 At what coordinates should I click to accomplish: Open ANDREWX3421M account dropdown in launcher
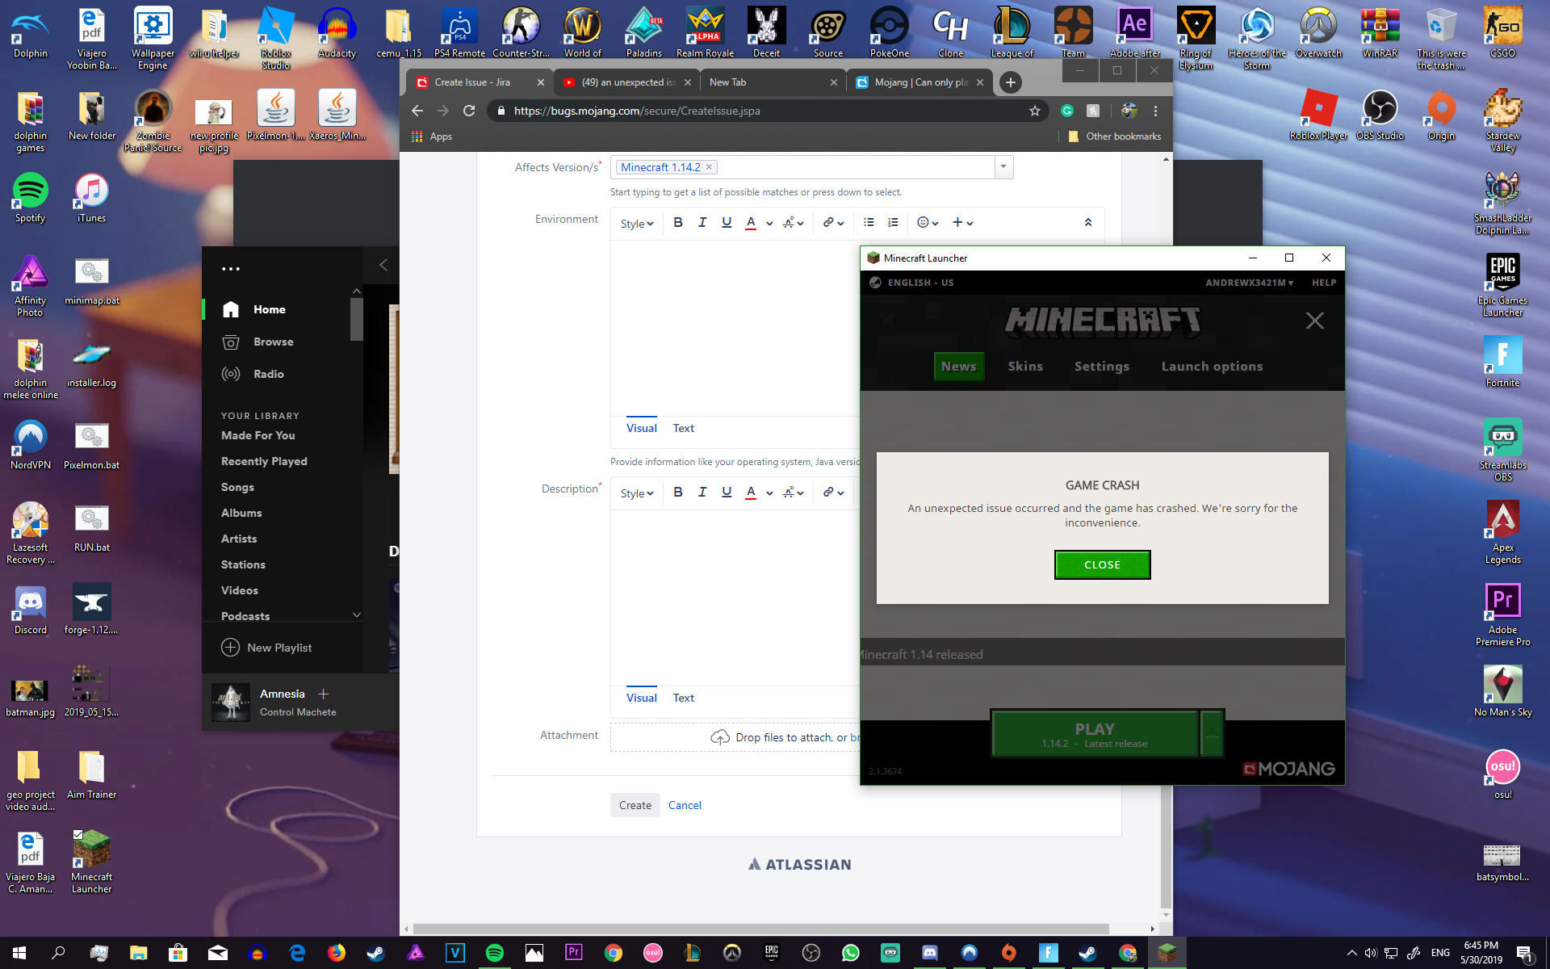[x=1249, y=283]
